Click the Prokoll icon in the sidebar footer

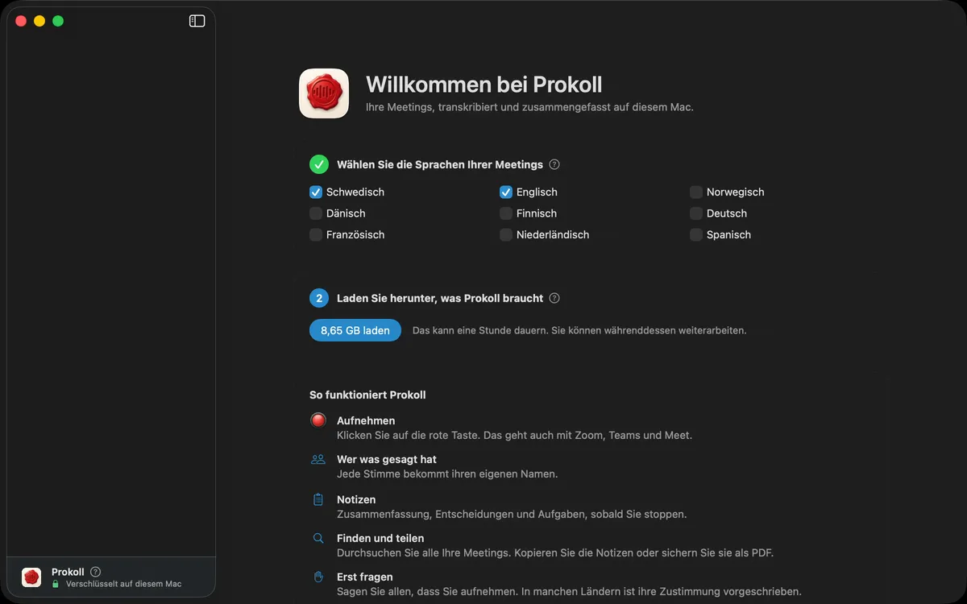pos(31,577)
